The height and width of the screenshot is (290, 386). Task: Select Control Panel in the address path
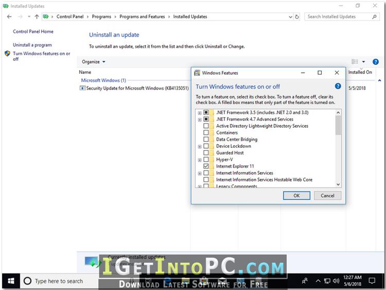tap(70, 17)
